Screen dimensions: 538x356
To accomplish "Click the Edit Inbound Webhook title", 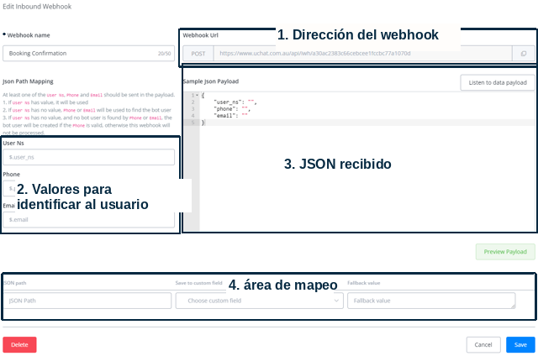I will click(x=37, y=7).
